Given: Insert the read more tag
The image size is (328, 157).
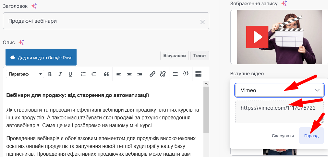Looking at the screenshot, I should pos(175,74).
